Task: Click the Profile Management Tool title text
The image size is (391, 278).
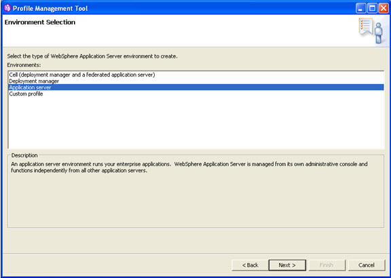Action: tap(50, 9)
